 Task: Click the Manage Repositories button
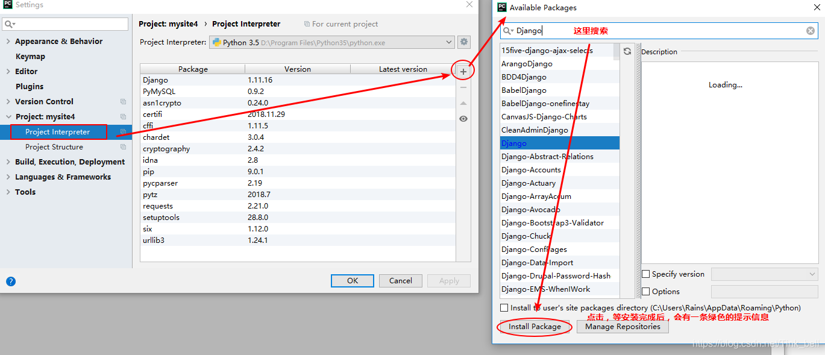pyautogui.click(x=623, y=327)
